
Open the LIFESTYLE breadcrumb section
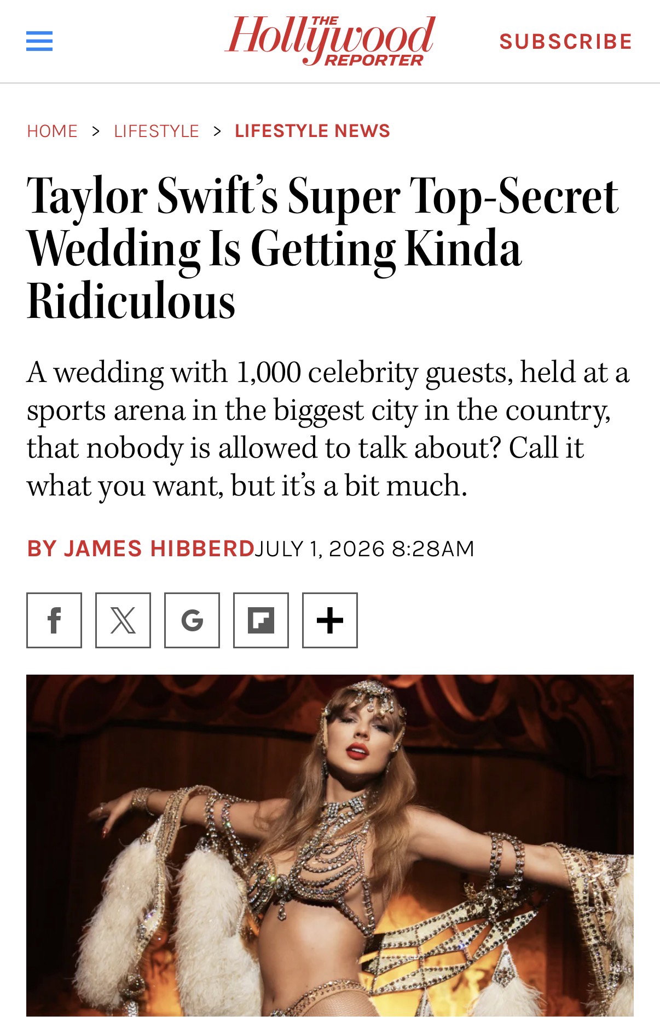coord(157,131)
